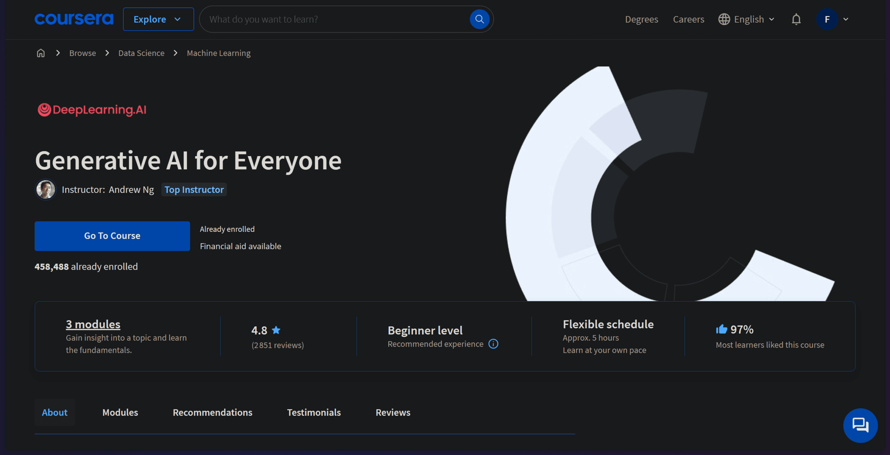Click the Coursera logo

[x=74, y=19]
